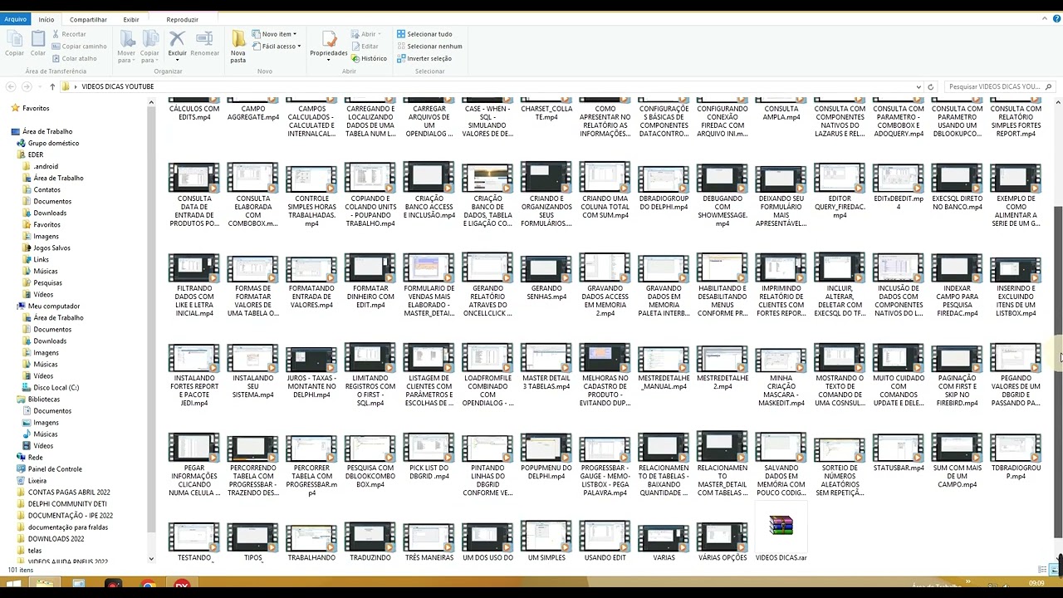Open the help question mark icon
The width and height of the screenshot is (1063, 598).
pyautogui.click(x=1056, y=18)
